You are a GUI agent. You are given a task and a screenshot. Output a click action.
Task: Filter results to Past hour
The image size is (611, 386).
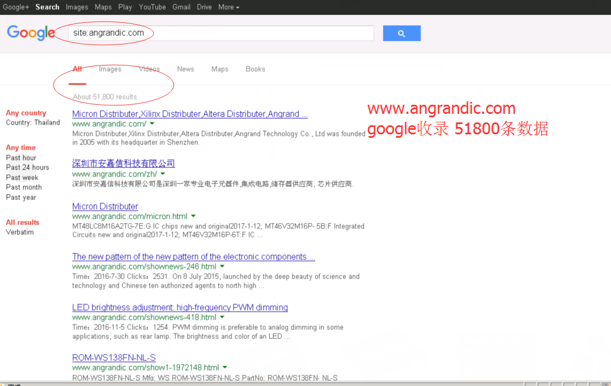pyautogui.click(x=21, y=158)
